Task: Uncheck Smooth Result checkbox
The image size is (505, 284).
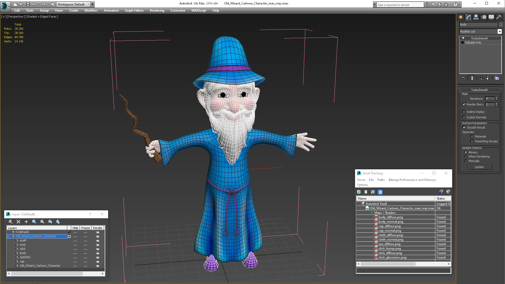Action: [464, 128]
